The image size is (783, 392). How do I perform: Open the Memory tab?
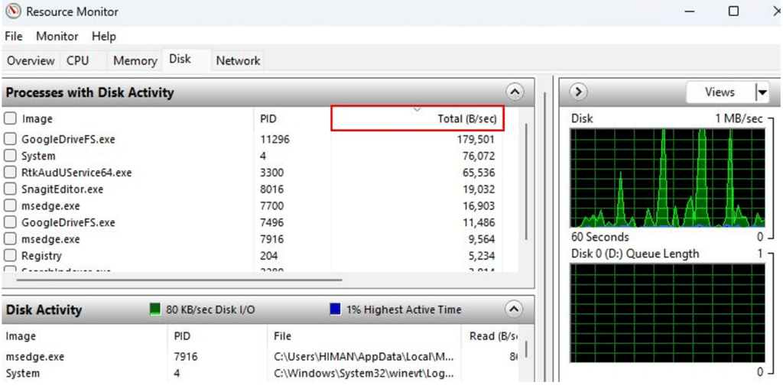pos(135,61)
